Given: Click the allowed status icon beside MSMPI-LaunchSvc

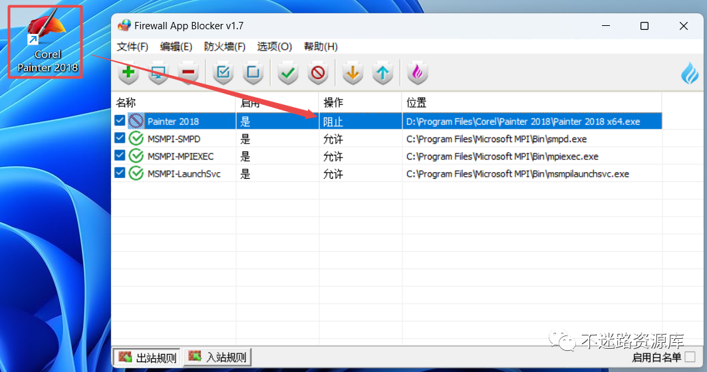Looking at the screenshot, I should (x=136, y=173).
